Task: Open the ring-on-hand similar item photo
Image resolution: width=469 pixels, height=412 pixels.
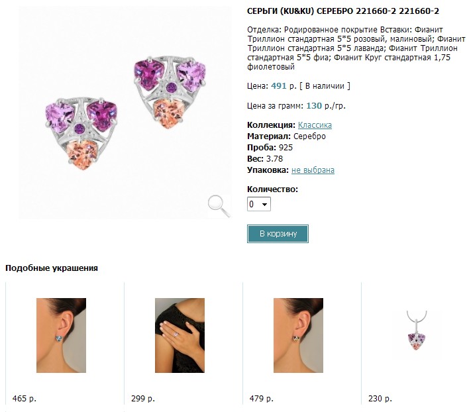Action: pyautogui.click(x=180, y=335)
